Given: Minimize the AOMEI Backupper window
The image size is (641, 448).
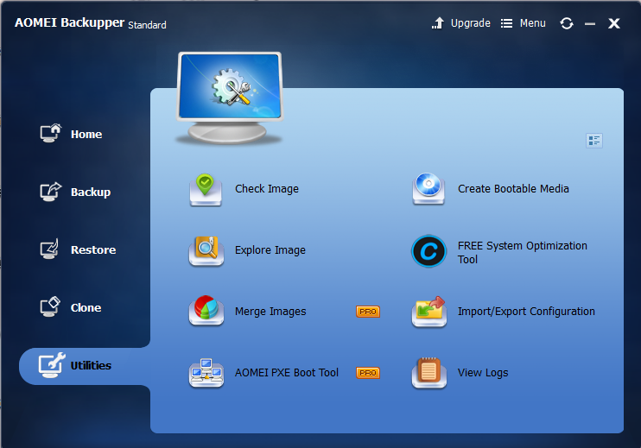Looking at the screenshot, I should tap(589, 24).
